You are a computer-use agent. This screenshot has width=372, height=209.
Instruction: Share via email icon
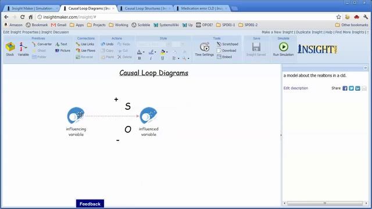tap(364, 88)
